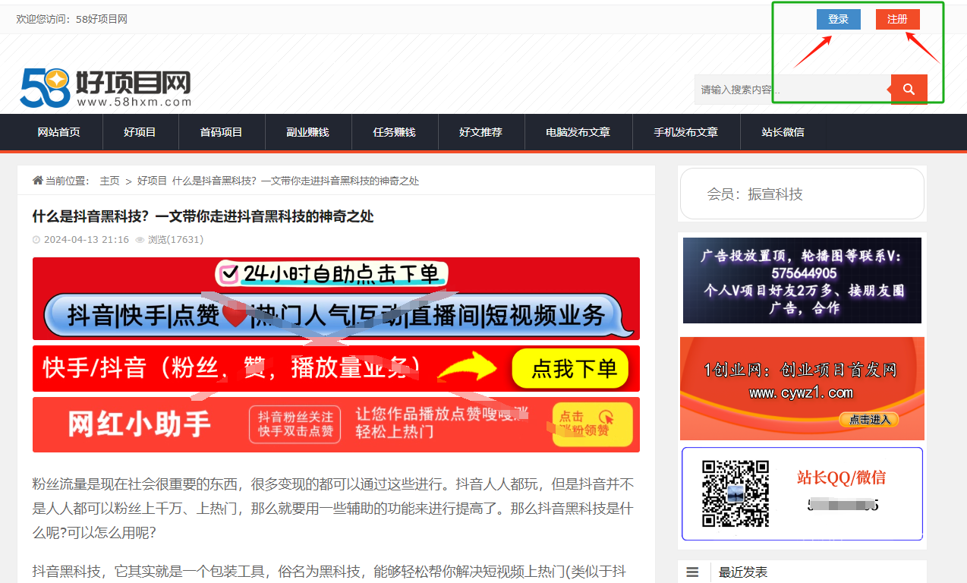
Task: Click the 网红小助手 banner ad
Action: 336,424
